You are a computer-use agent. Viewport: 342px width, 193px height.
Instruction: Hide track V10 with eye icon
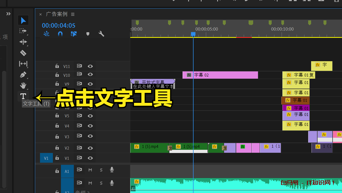coord(90,74)
